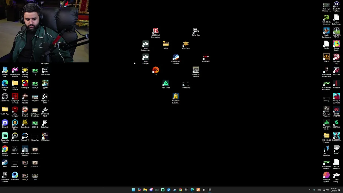Switch the ENG input language indicator
343x193 pixels.
pyautogui.click(x=319, y=190)
